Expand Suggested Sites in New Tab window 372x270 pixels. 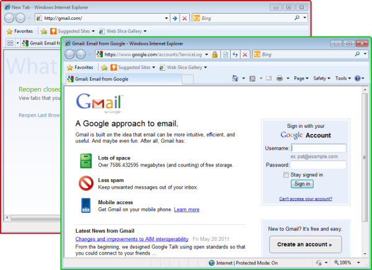[x=93, y=32]
